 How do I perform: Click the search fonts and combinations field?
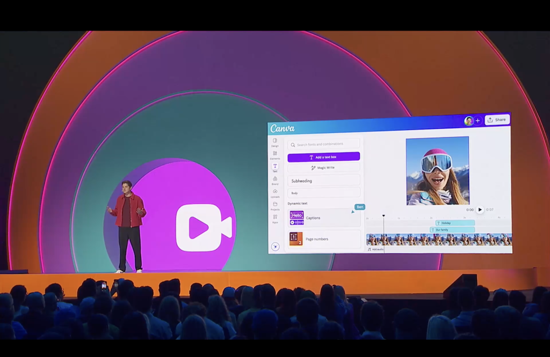click(323, 144)
